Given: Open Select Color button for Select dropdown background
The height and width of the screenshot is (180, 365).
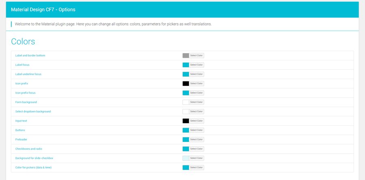Looking at the screenshot, I should coord(196,111).
